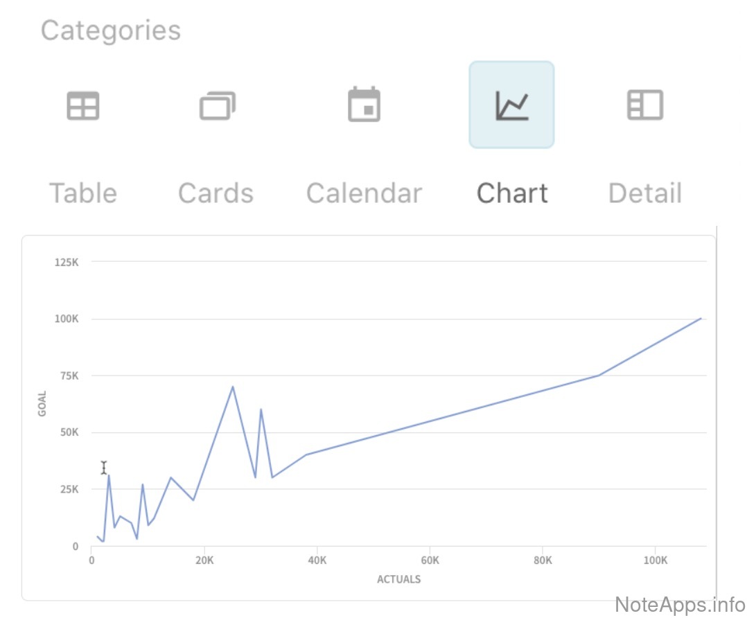Viewport: 747px width, 618px height.
Task: Choose the Detail text label
Action: (x=644, y=193)
